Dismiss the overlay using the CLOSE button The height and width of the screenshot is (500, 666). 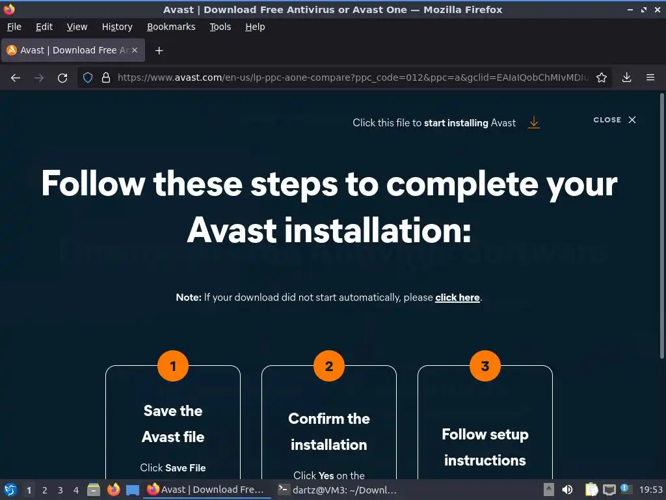[615, 120]
